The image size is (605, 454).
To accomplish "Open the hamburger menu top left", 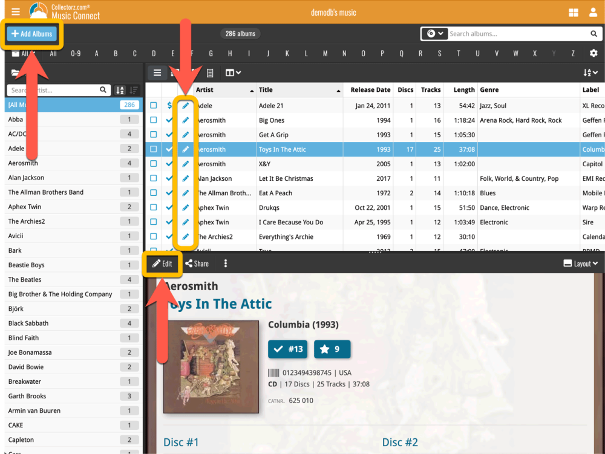I will tap(15, 11).
